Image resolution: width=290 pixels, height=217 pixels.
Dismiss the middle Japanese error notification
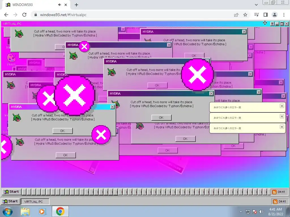pos(282,116)
